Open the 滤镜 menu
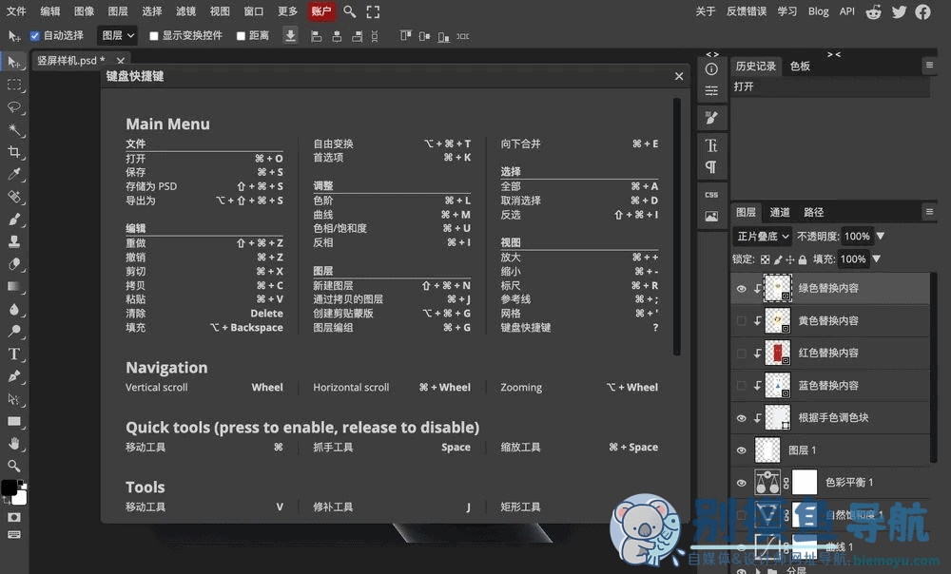 [185, 11]
